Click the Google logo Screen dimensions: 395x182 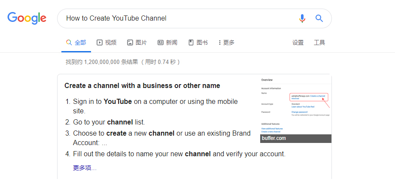tap(27, 18)
